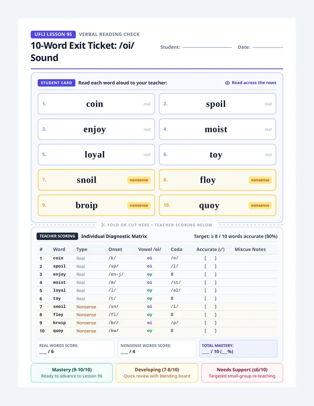Screen dimensions: 314x406
Task: Click the Word column header
Action: click(59, 249)
